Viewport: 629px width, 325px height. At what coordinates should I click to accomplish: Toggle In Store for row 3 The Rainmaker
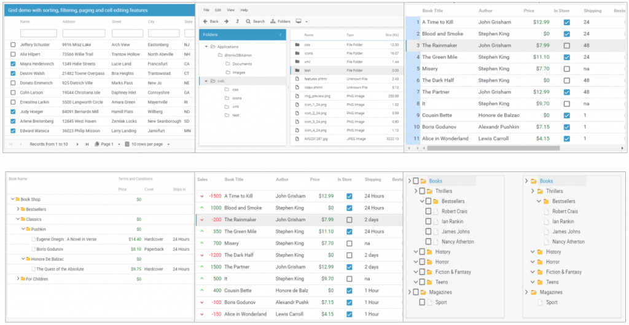[x=566, y=45]
